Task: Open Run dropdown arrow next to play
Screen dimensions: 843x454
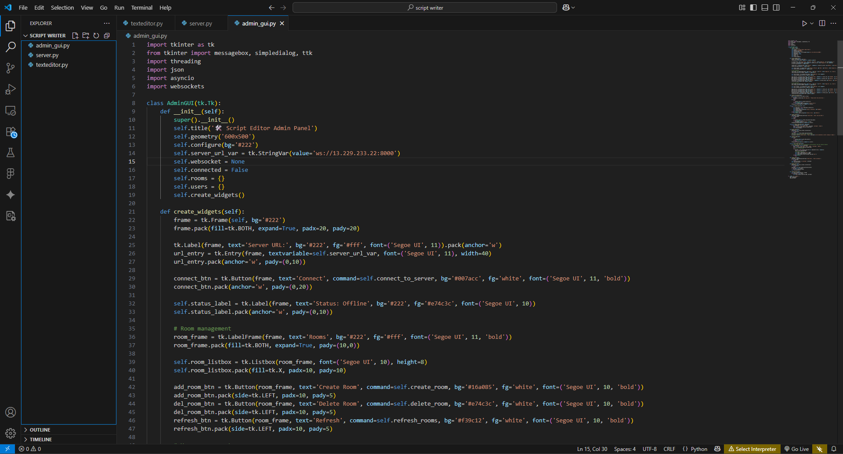Action: (812, 23)
